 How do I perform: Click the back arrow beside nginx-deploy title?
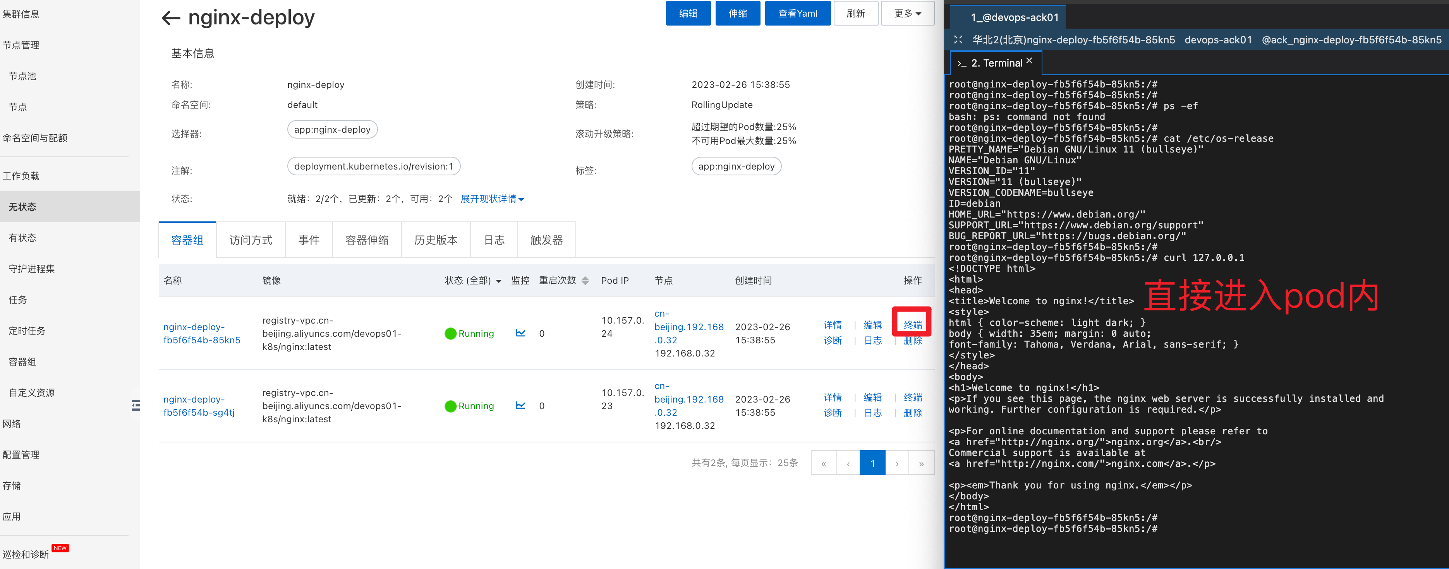click(x=170, y=18)
